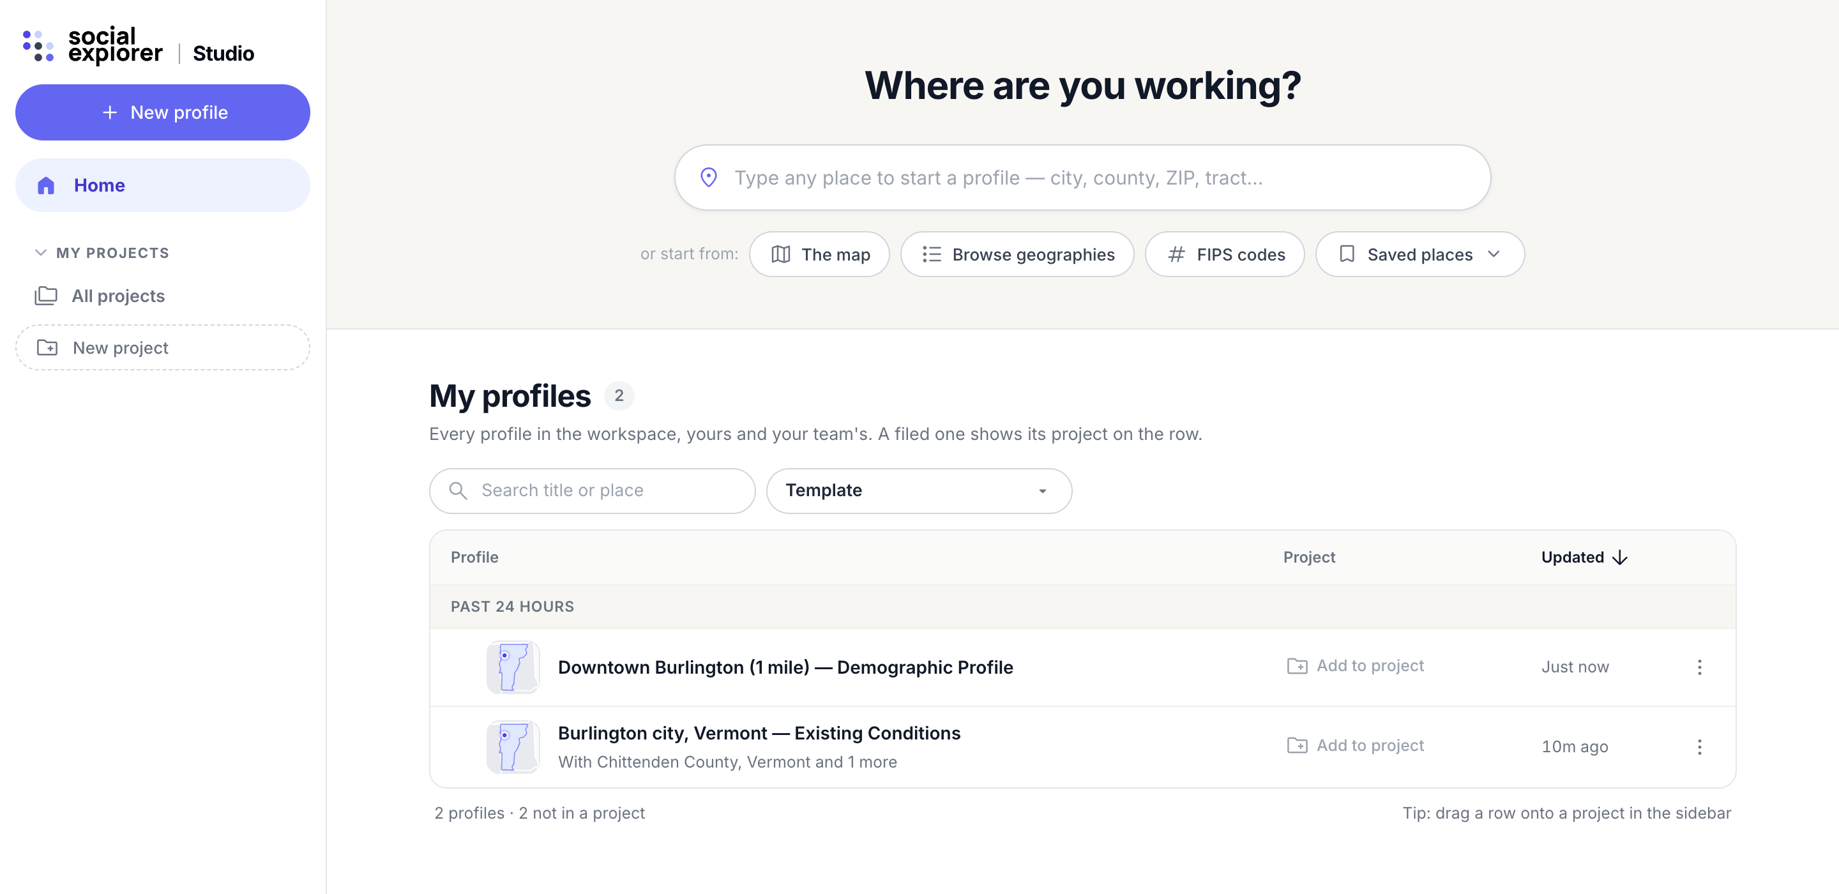Image resolution: width=1839 pixels, height=894 pixels.
Task: Click the map icon on The map chip
Action: [780, 255]
